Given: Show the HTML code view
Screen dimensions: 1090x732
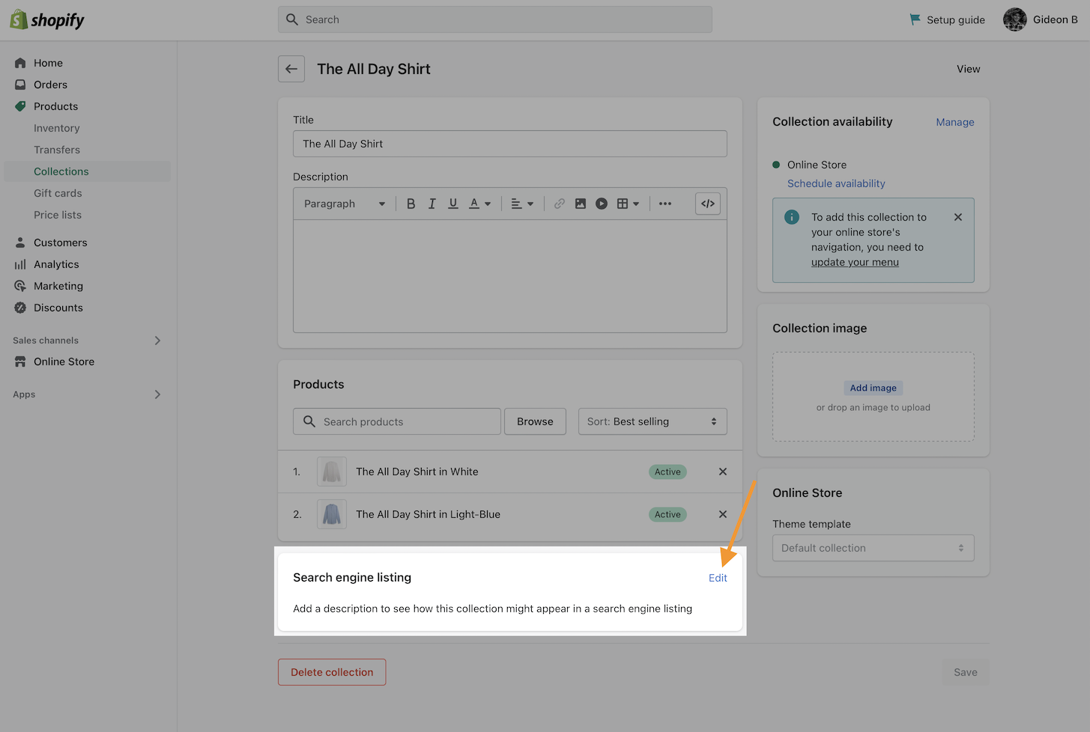Looking at the screenshot, I should (x=708, y=204).
